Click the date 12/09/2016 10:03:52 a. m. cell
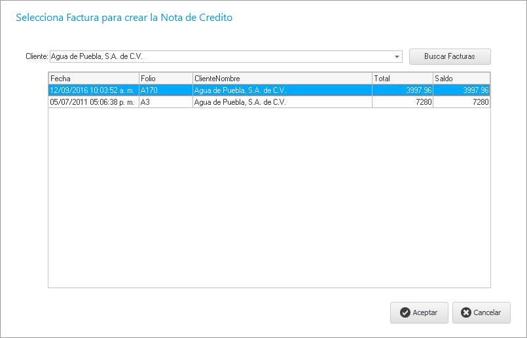The height and width of the screenshot is (338, 527). [x=93, y=90]
